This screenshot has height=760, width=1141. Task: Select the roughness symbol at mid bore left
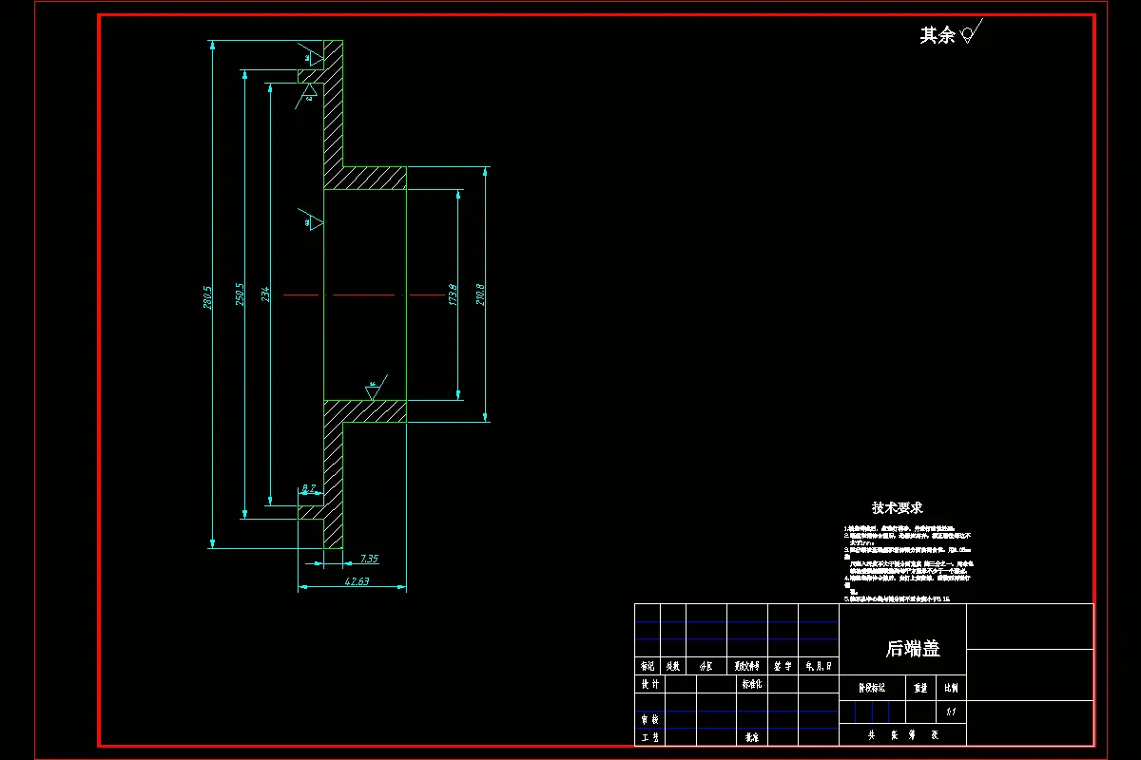[x=312, y=219]
